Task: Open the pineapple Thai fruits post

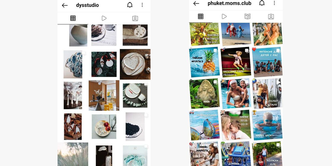Action: tap(204, 62)
